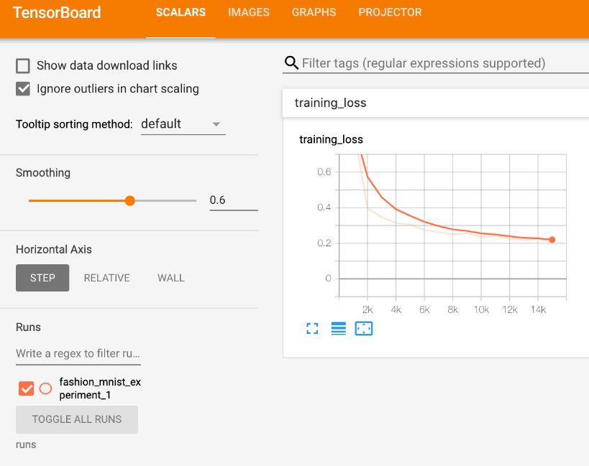Open the GRAPHS tab
589x466 pixels.
(314, 12)
